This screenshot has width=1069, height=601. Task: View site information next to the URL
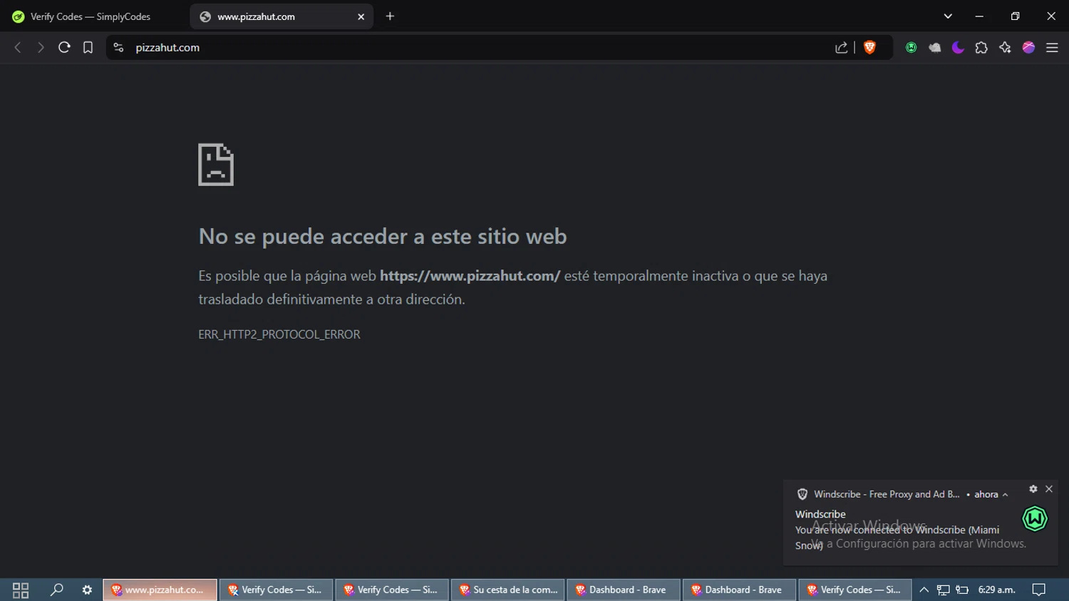pos(119,48)
